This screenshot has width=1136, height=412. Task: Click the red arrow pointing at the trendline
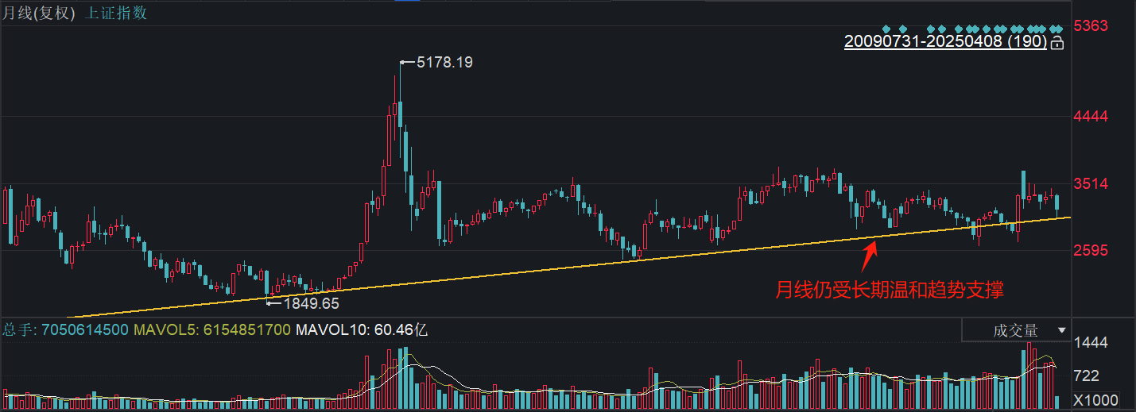tap(870, 256)
